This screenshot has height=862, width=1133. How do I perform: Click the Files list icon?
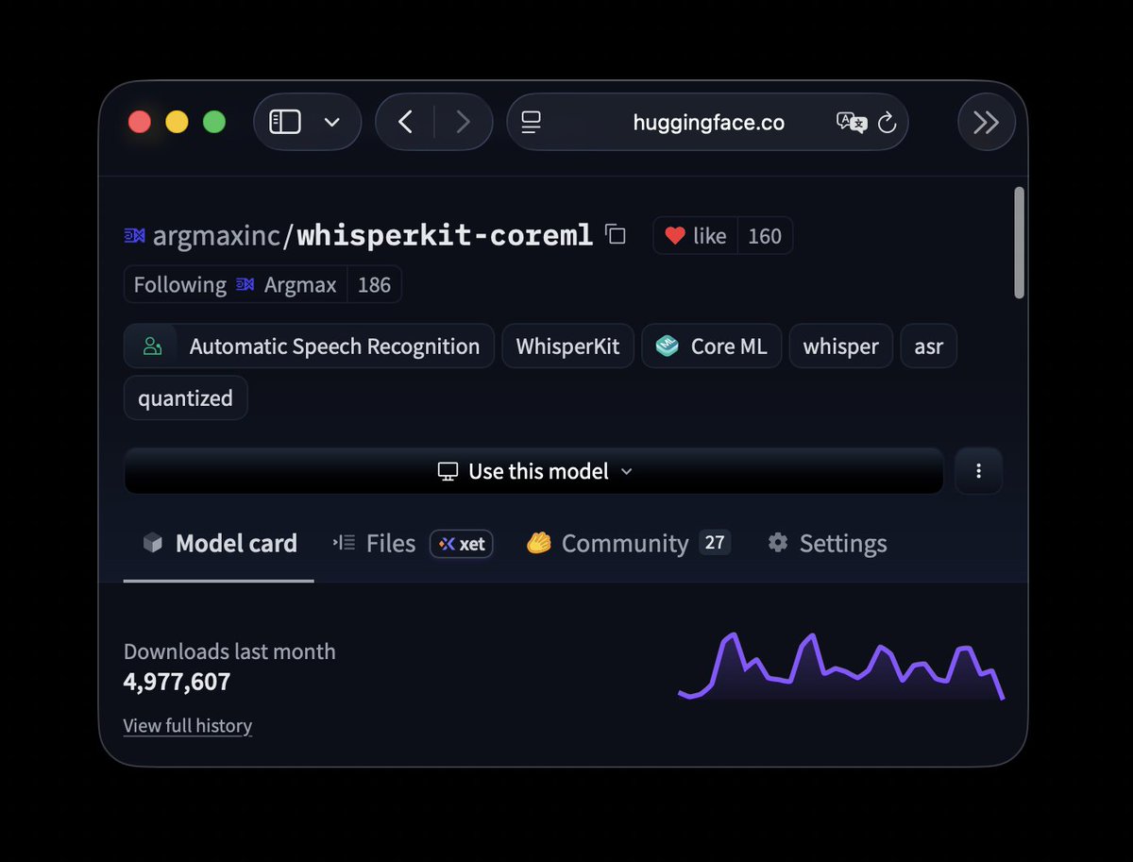[x=344, y=542]
